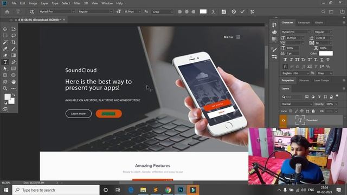Click the Home icon in options bar
The height and width of the screenshot is (195, 347).
click(7, 12)
